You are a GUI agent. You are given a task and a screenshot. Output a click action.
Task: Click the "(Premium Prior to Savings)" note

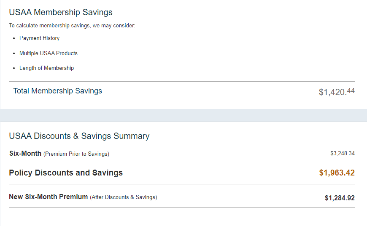pos(76,154)
